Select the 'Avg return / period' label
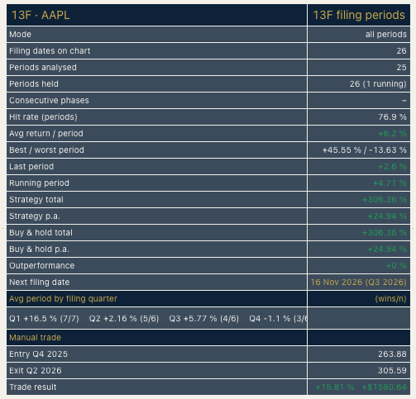 pyautogui.click(x=46, y=134)
